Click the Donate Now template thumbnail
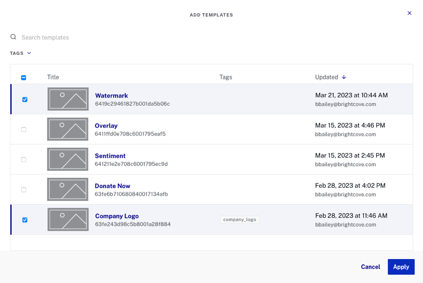Screen dimensions: 423x283 click(68, 189)
